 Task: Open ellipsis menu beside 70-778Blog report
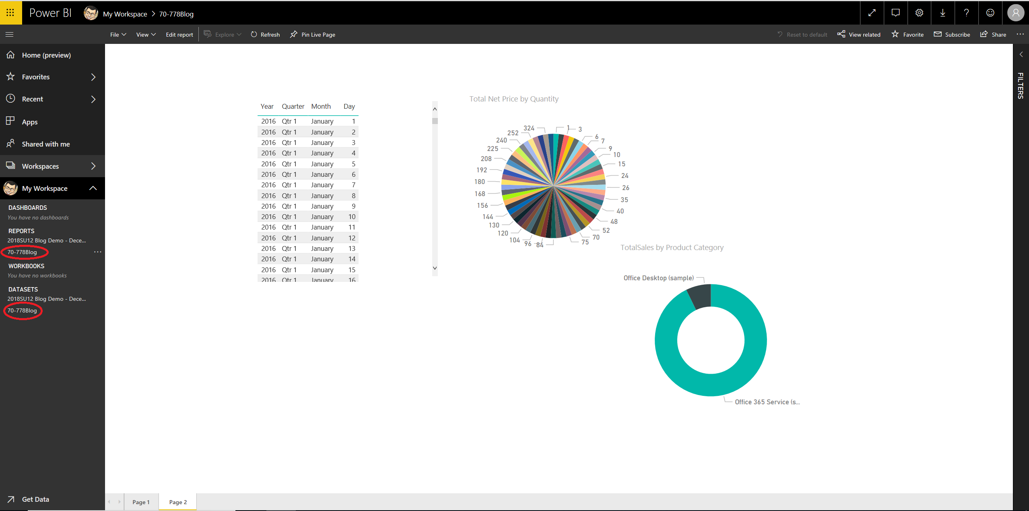click(97, 252)
